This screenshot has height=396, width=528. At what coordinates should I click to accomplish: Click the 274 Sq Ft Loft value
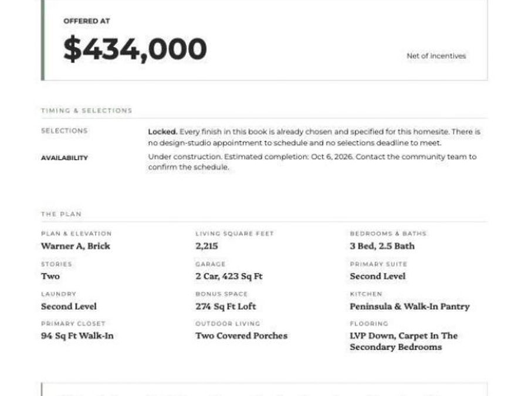click(226, 306)
